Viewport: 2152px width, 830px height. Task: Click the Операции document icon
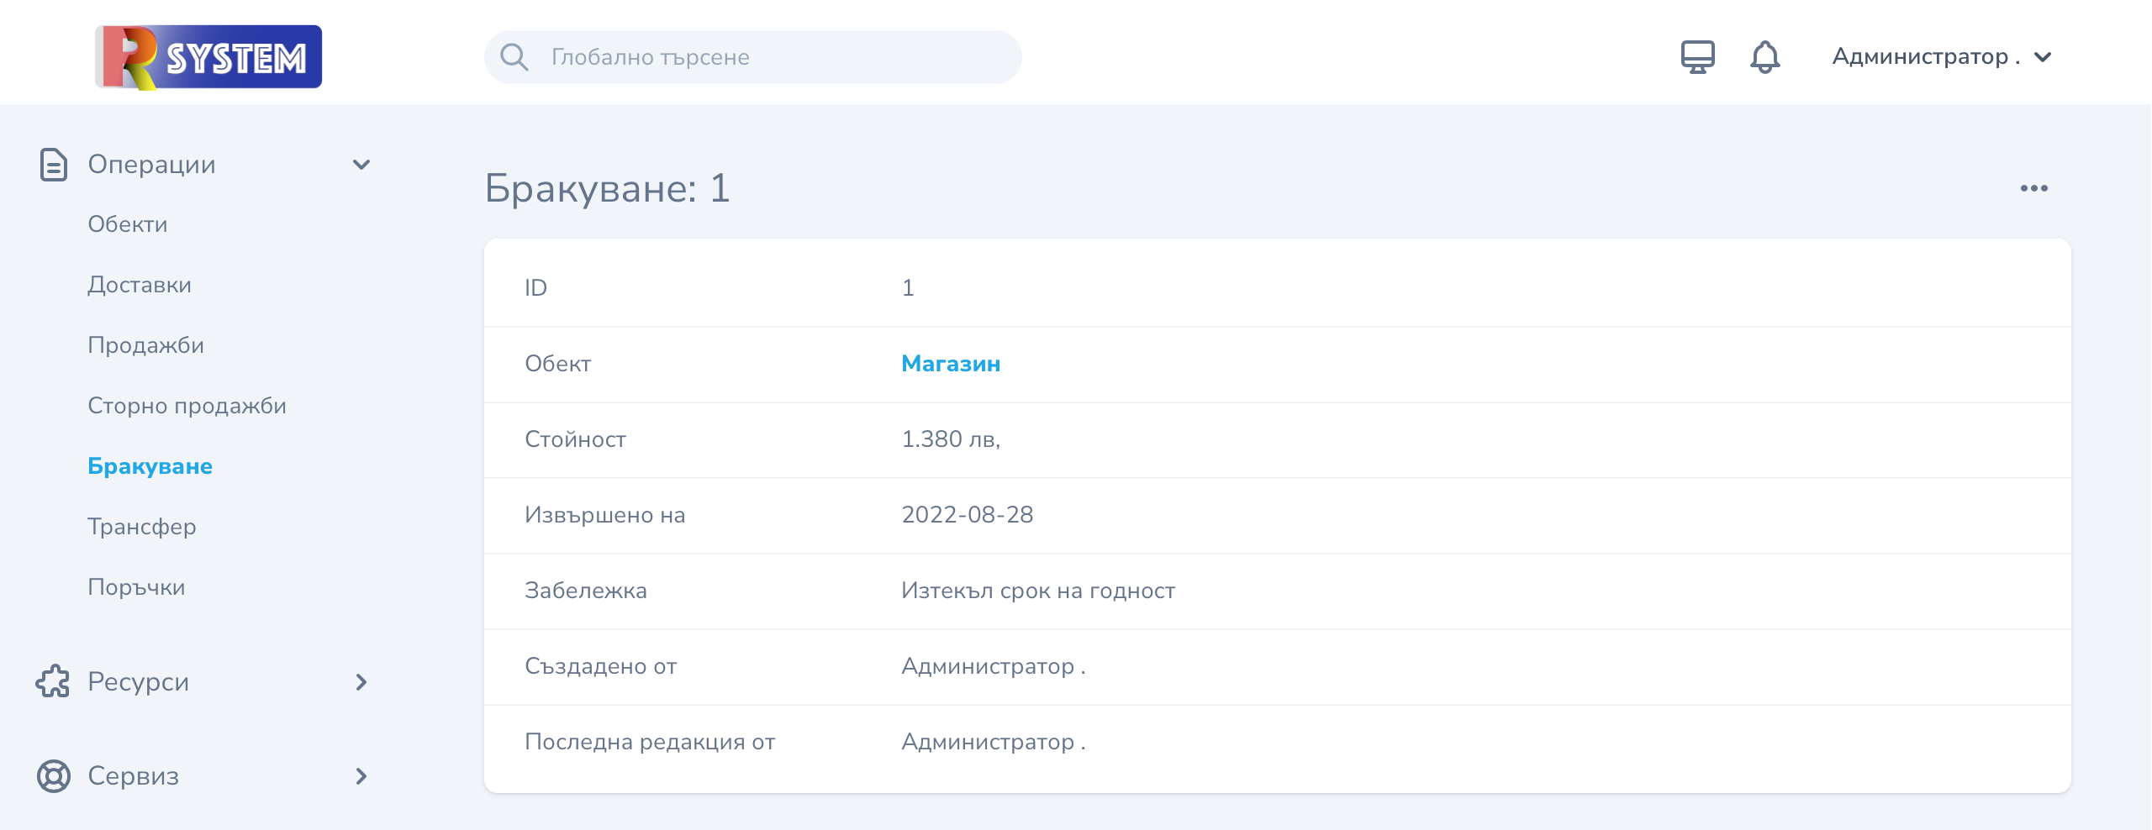pos(54,165)
